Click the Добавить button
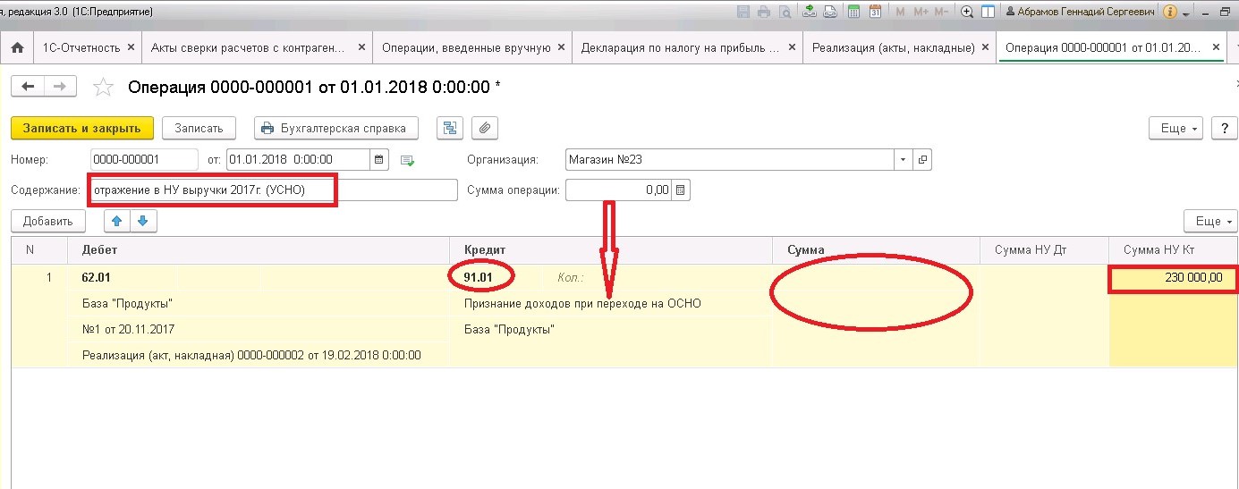 pyautogui.click(x=48, y=221)
